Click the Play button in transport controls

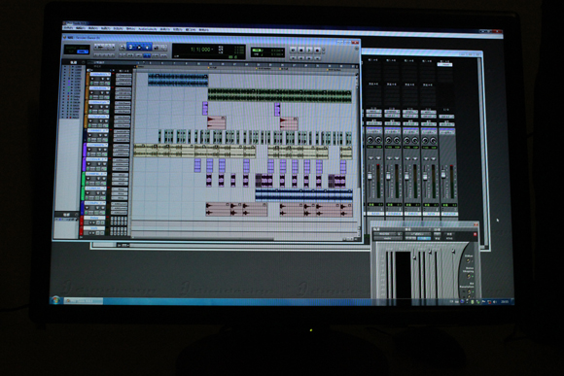(x=309, y=51)
